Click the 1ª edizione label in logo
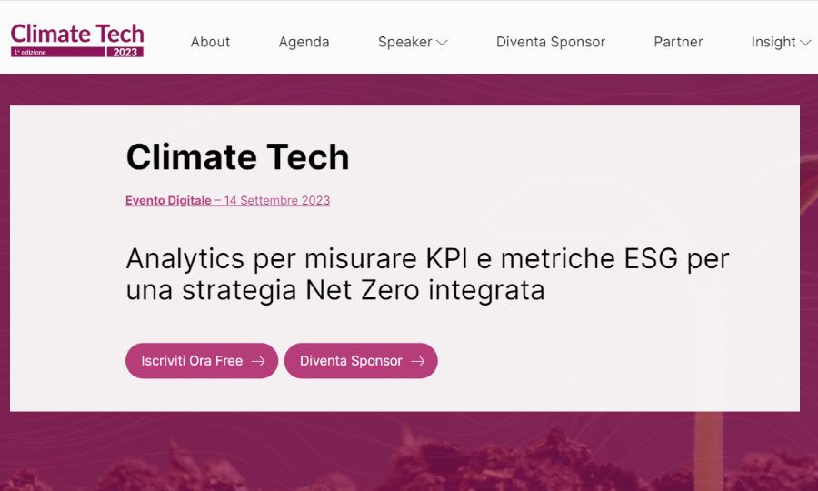818x491 pixels. (29, 53)
